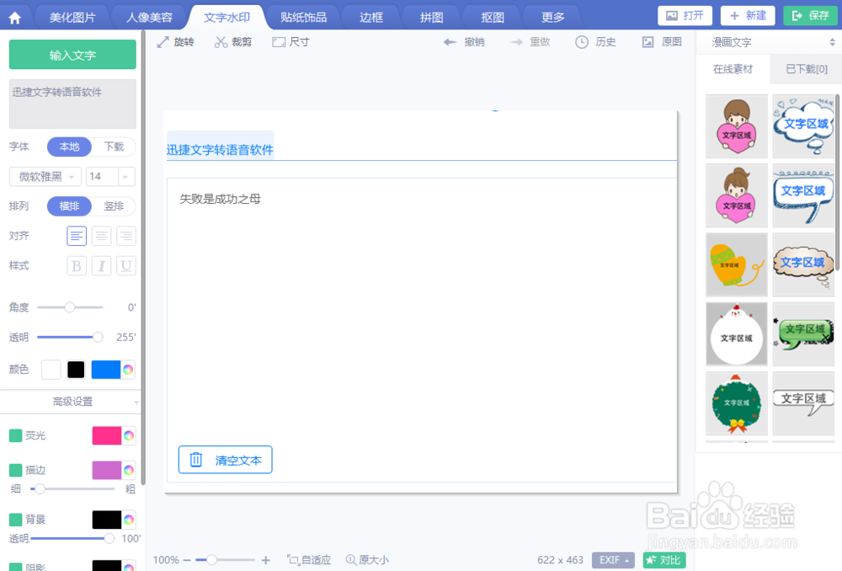Click the 迅捷文字转语音软件 text input box
Viewport: 842px width, 571px height.
click(72, 104)
